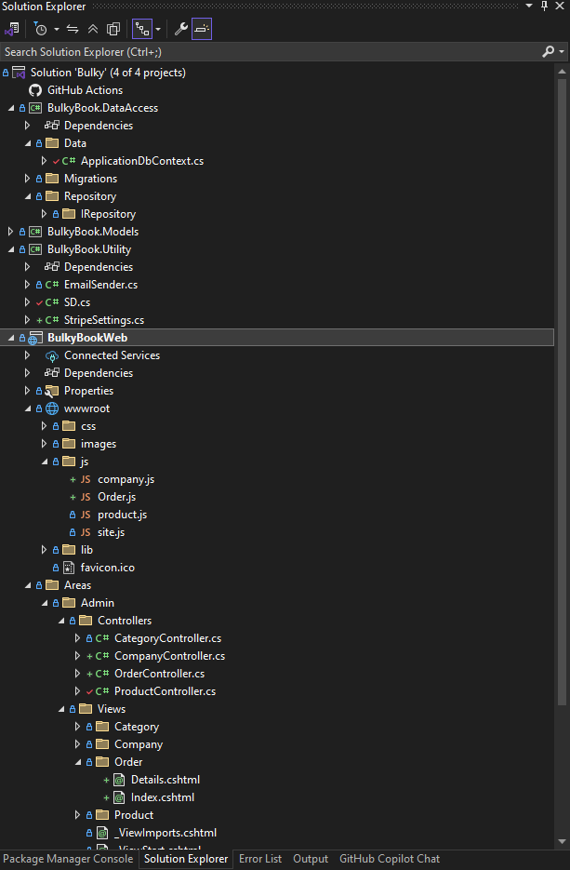Screen dimensions: 570x870
Task: Expand the BulkyBook.Models project
Action: coord(10,232)
